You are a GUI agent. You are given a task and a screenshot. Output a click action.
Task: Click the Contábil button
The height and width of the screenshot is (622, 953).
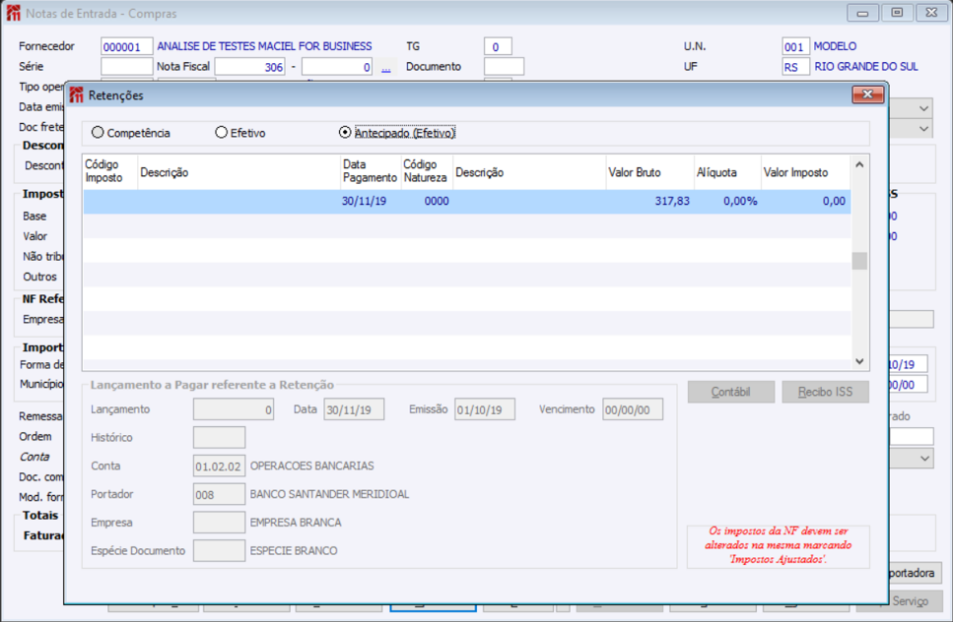tap(731, 392)
